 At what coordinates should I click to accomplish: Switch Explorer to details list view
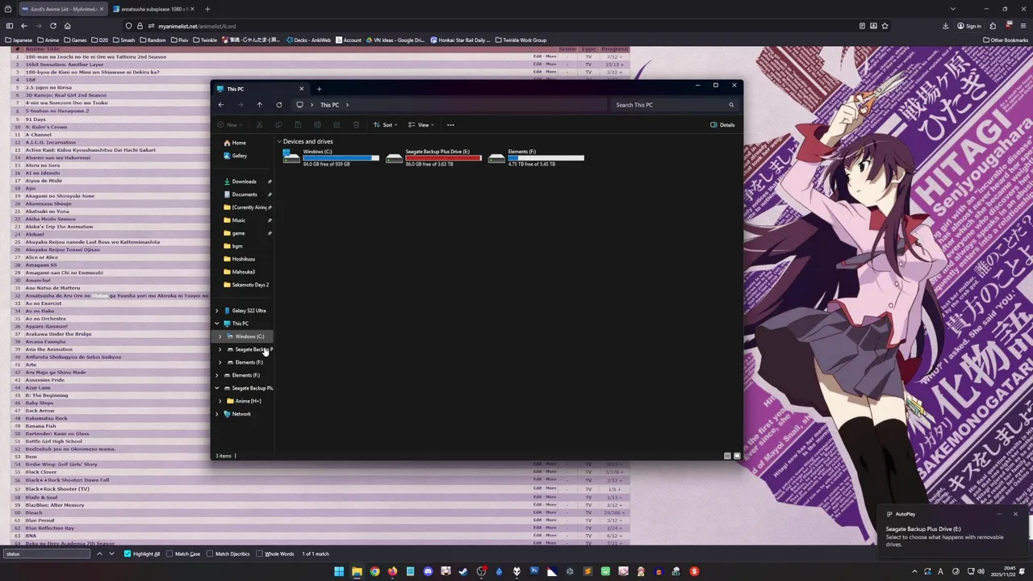coord(727,456)
